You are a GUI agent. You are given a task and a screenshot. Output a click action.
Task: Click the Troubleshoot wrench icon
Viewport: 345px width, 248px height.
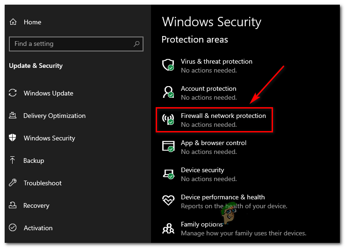click(x=13, y=183)
